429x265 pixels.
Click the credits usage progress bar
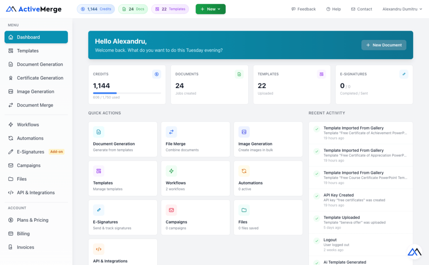point(127,93)
